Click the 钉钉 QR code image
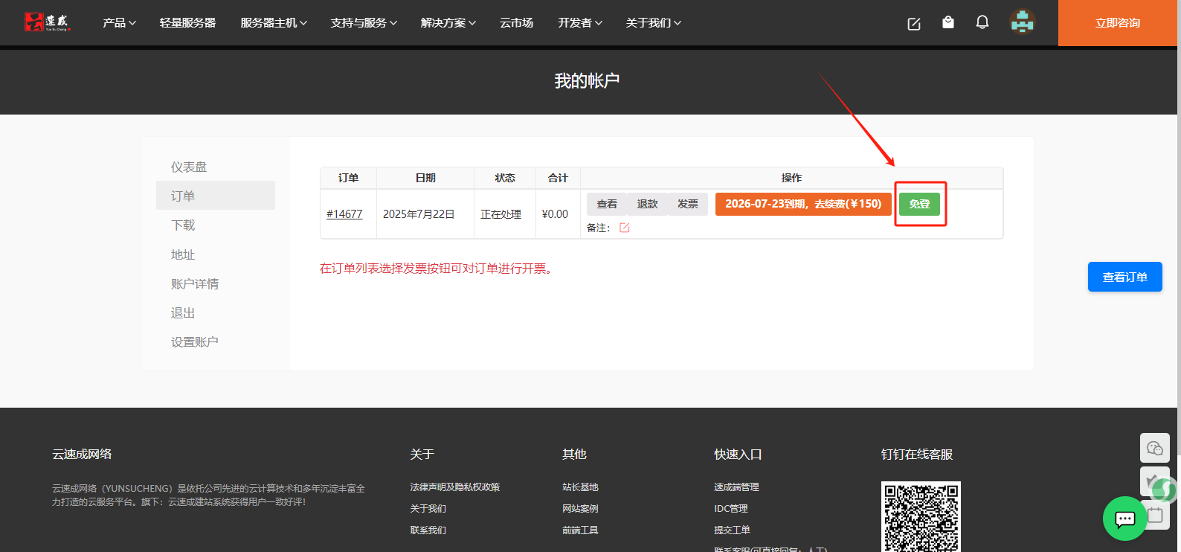Image resolution: width=1181 pixels, height=552 pixels. [x=921, y=517]
